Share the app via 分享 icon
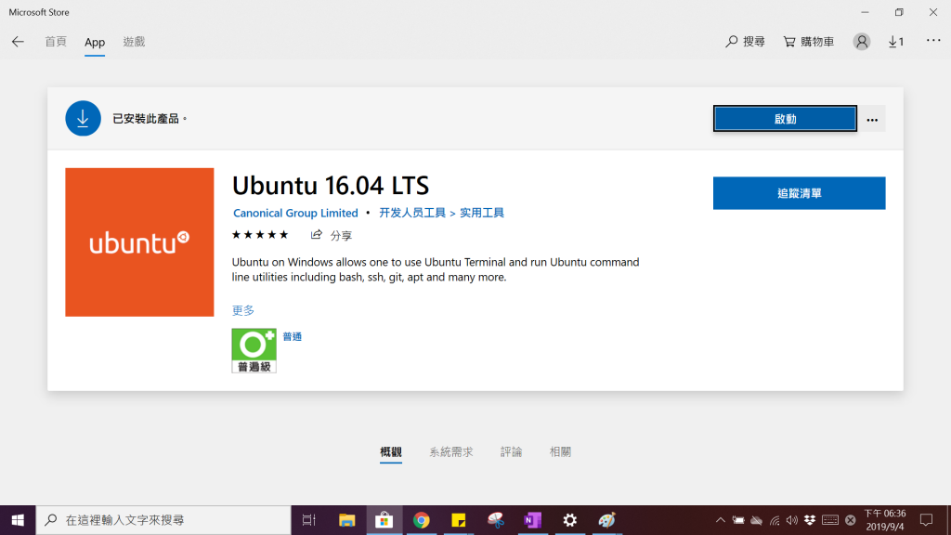This screenshot has height=535, width=951. tap(332, 235)
